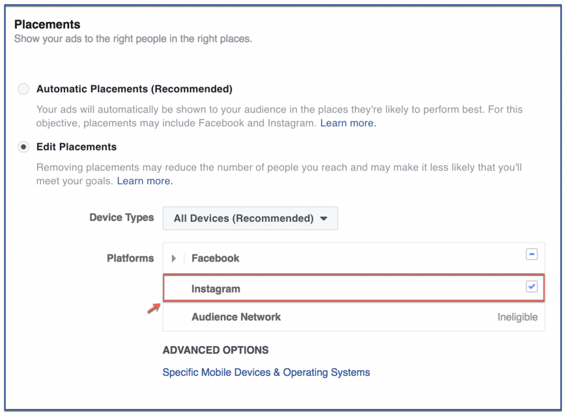
Task: Expand the Facebook platform arrow
Action: click(174, 258)
